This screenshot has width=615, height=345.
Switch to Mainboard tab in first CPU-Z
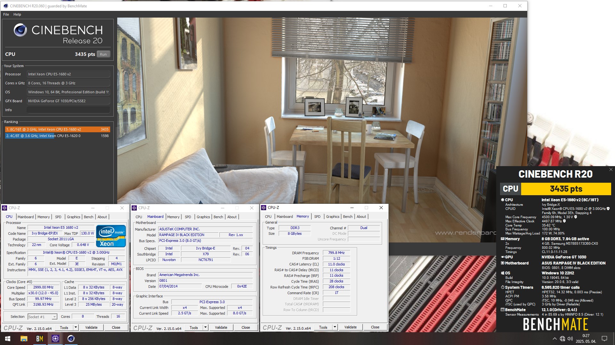point(26,217)
